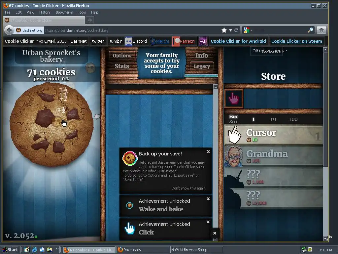Buy the pink cursor upgrade in store
338x254 pixels.
tap(234, 99)
